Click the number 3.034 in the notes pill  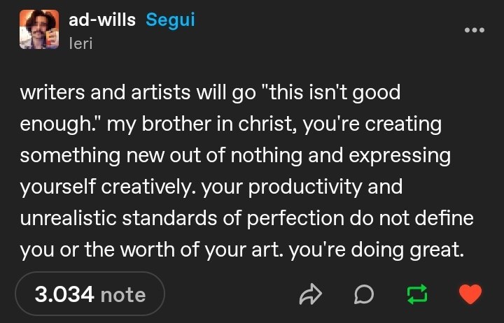64,294
